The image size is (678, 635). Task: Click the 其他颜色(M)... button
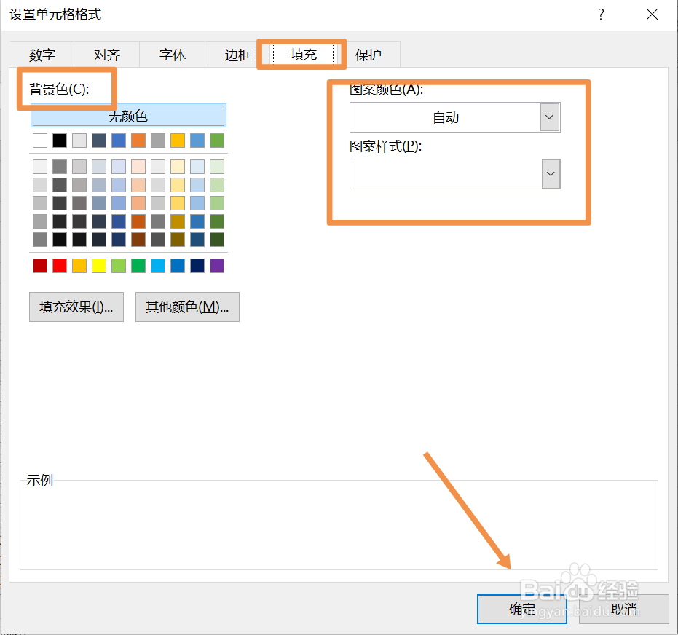point(187,307)
